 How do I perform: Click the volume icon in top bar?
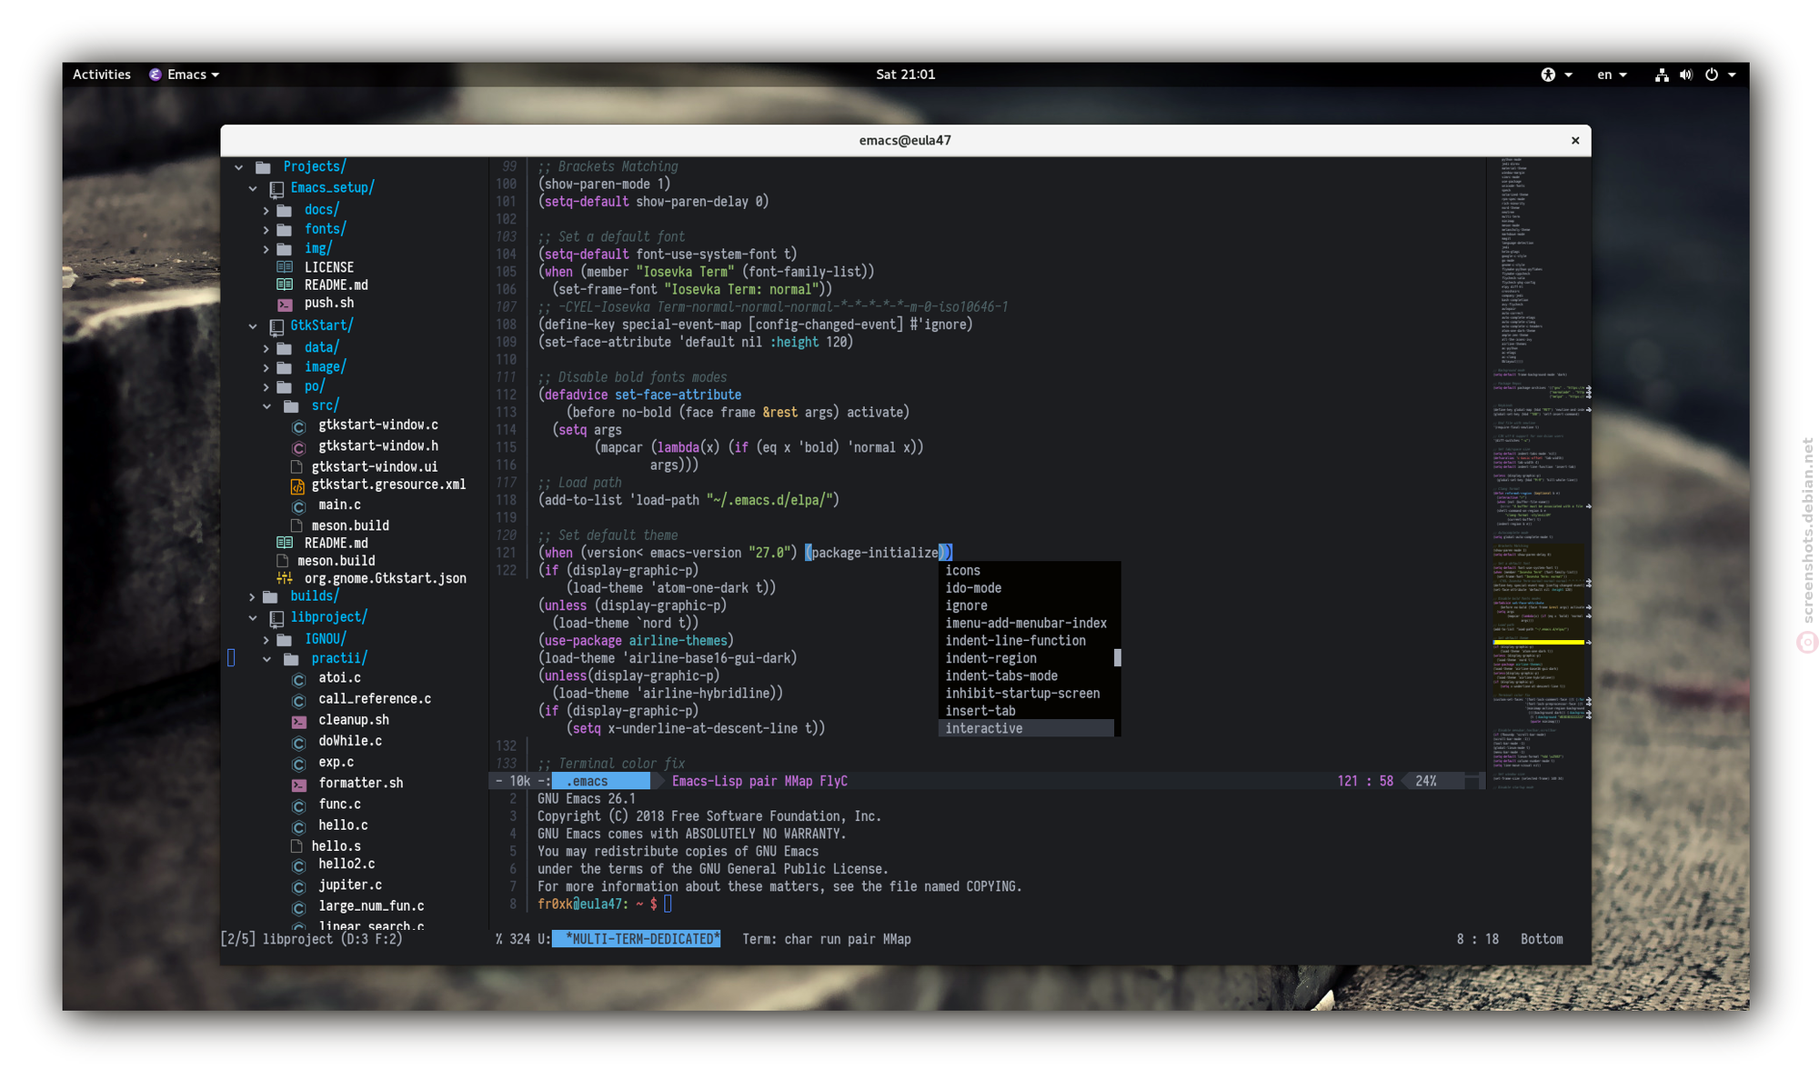(1685, 75)
